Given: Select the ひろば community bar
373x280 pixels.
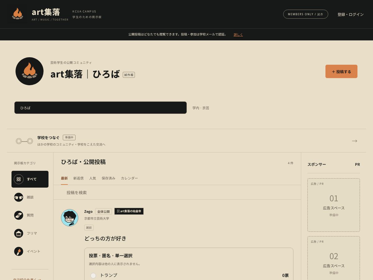Looking at the screenshot, I should pyautogui.click(x=100, y=108).
